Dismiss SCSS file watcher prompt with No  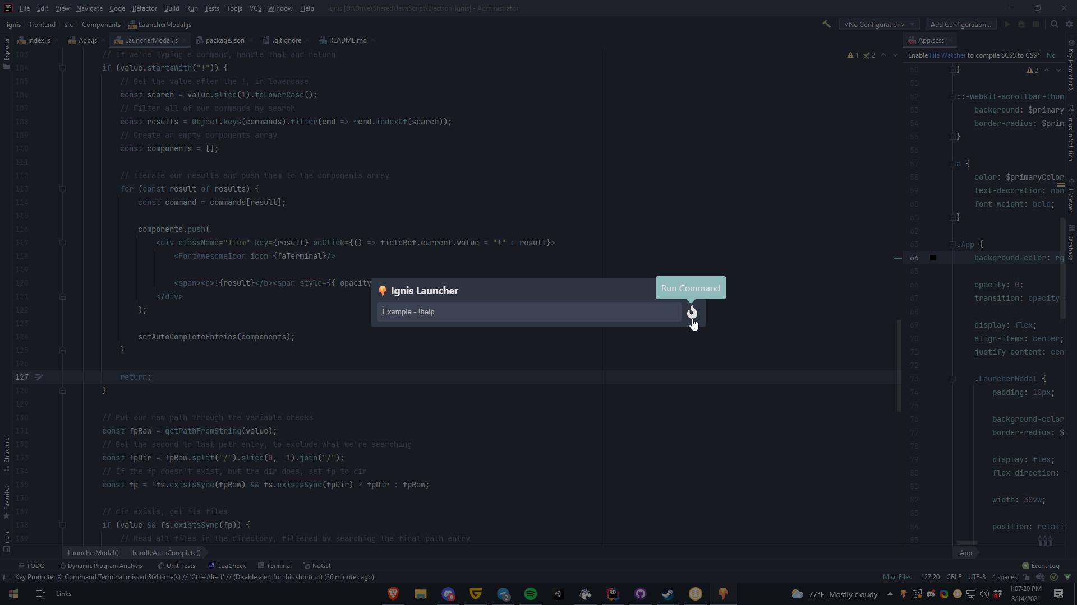(1051, 55)
